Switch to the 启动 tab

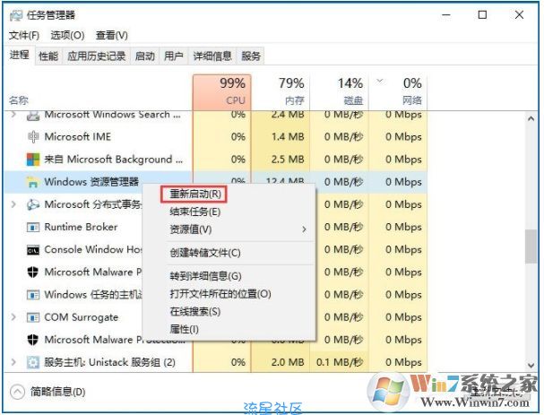coord(144,56)
